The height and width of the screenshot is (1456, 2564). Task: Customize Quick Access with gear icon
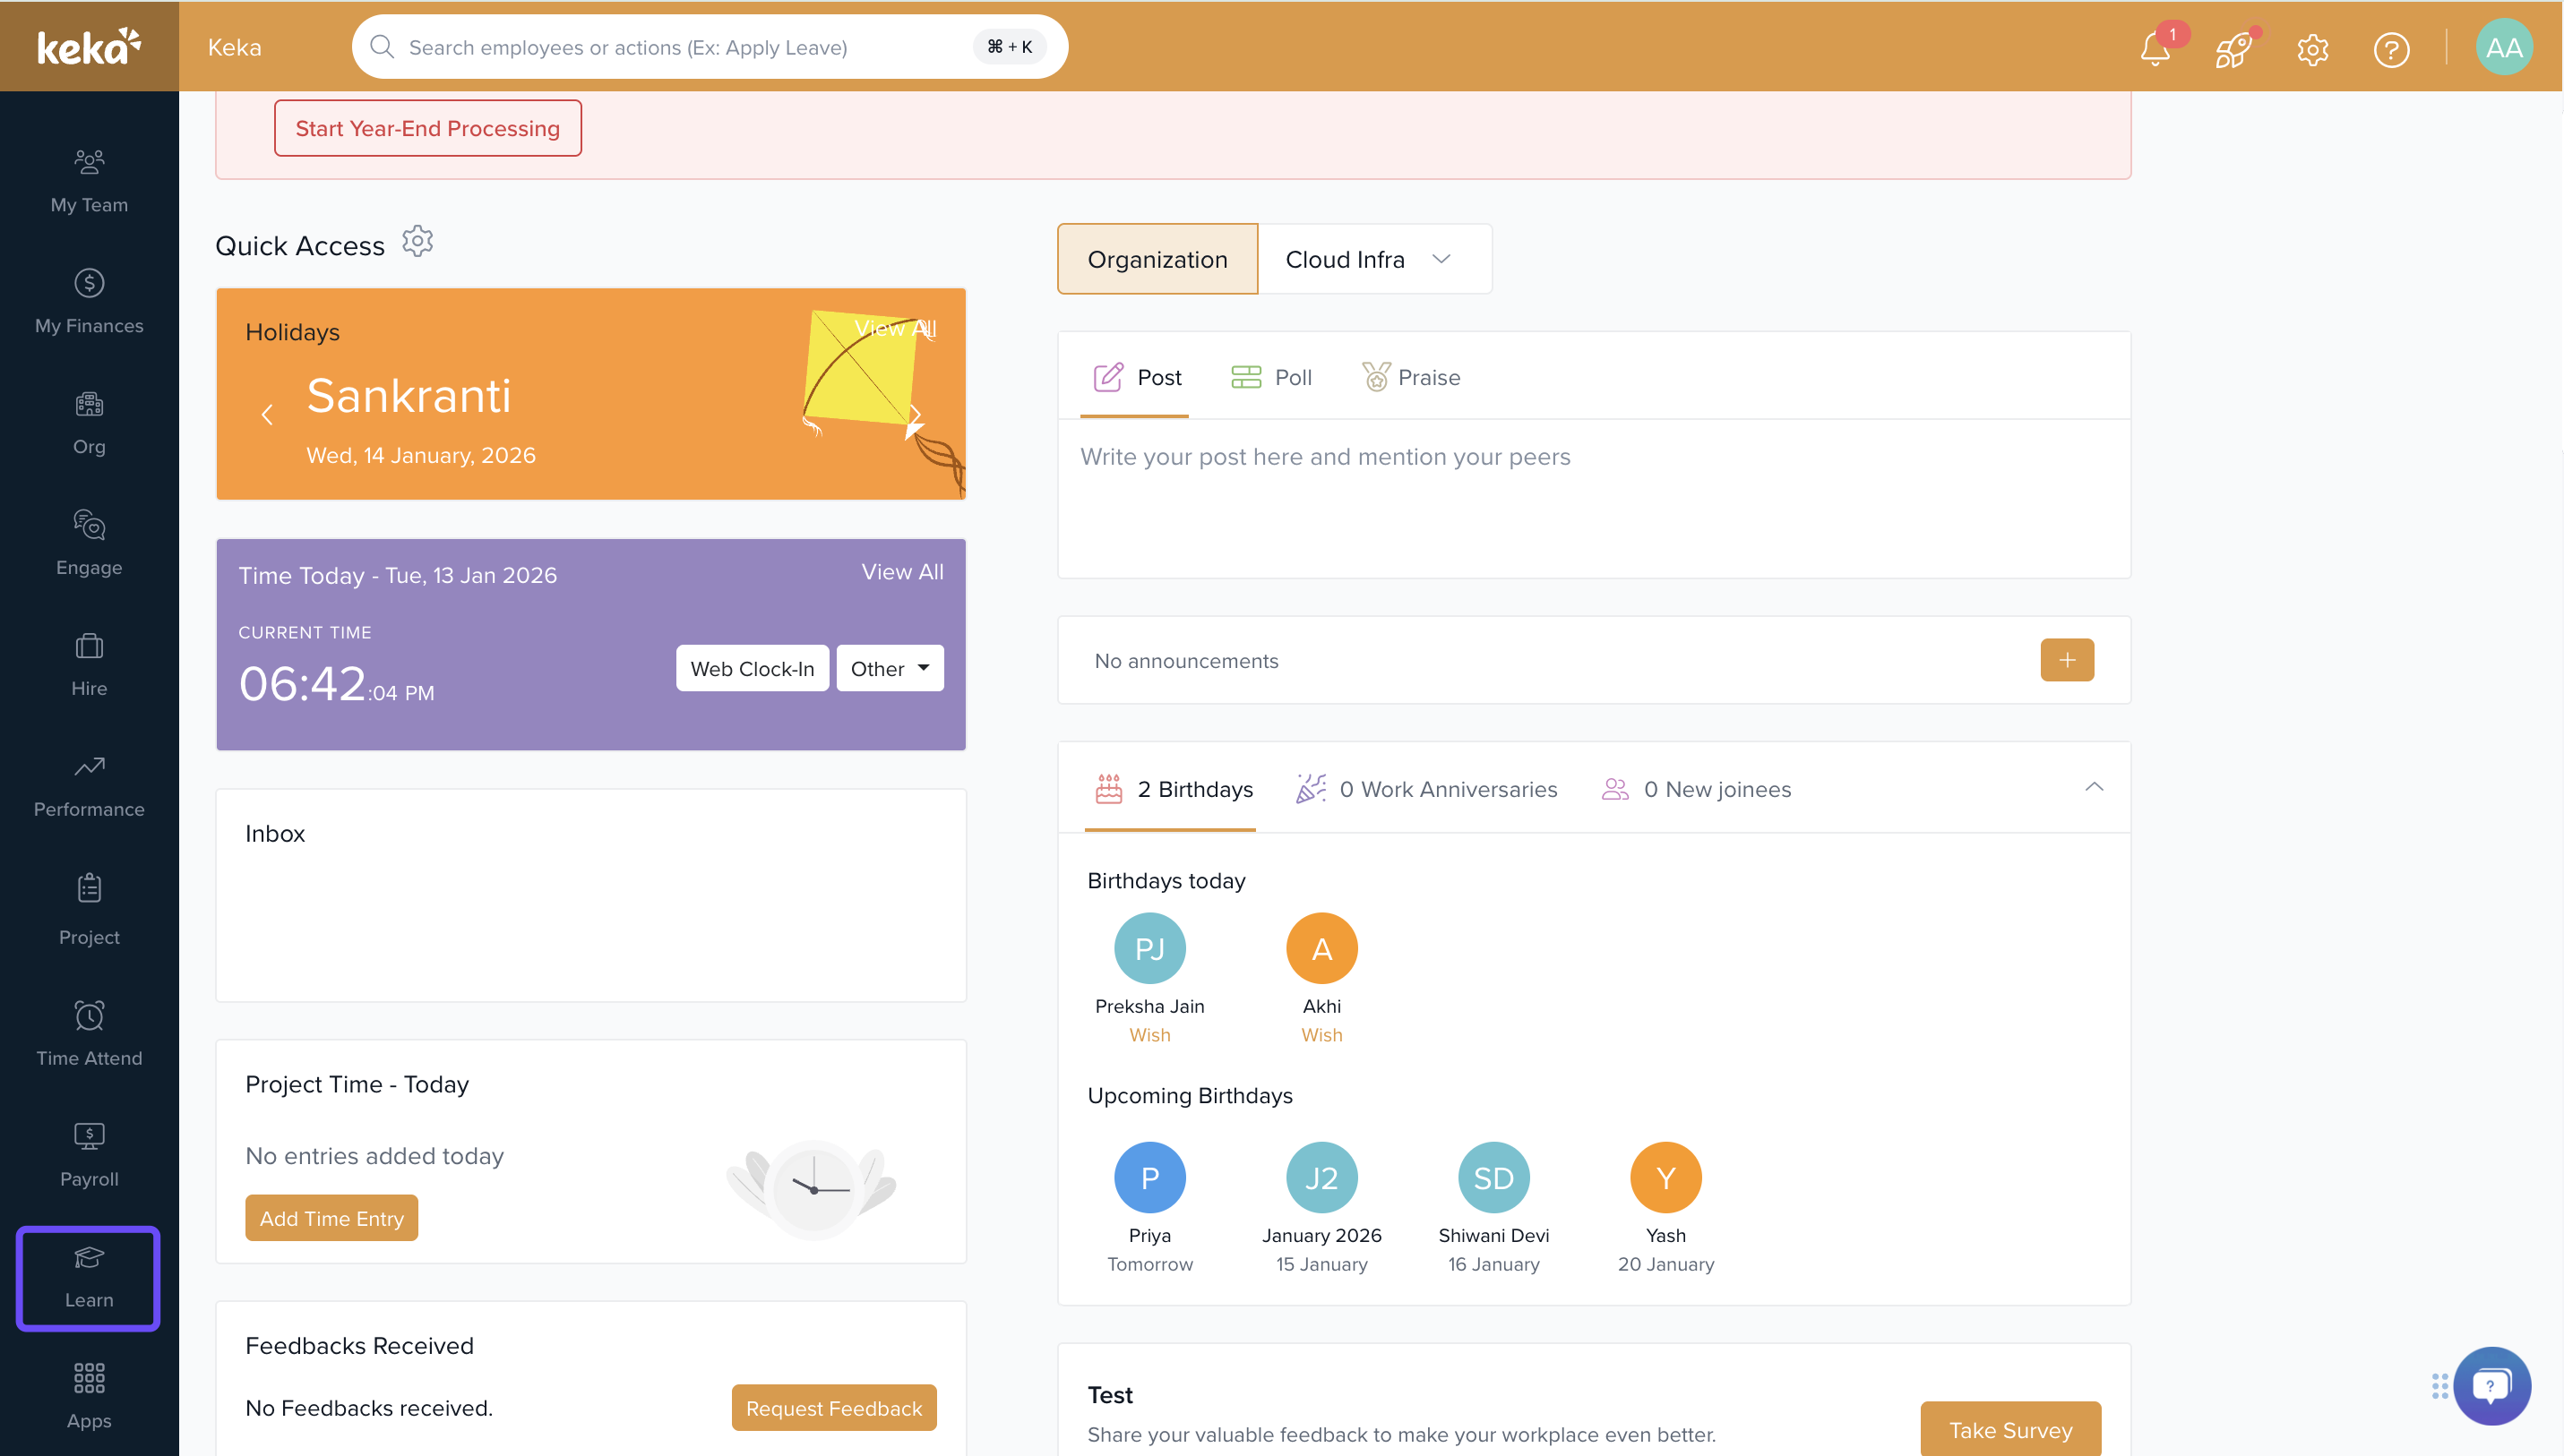[x=417, y=241]
